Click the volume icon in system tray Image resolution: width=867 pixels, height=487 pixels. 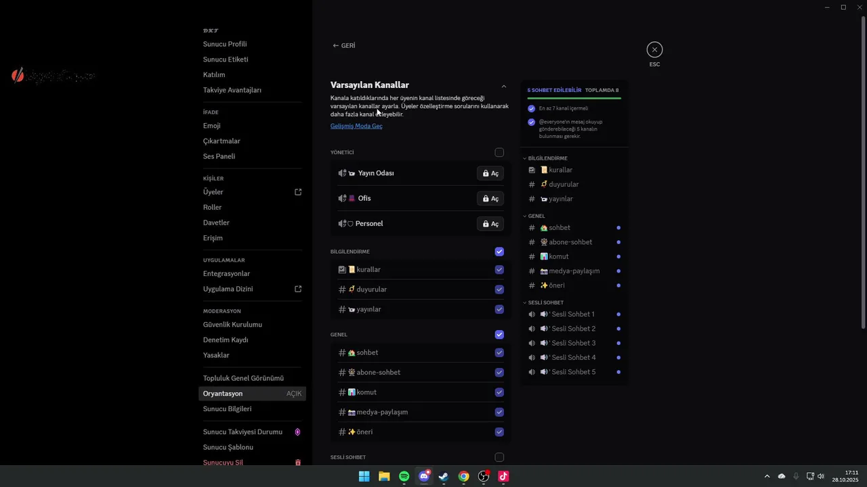coord(821,476)
